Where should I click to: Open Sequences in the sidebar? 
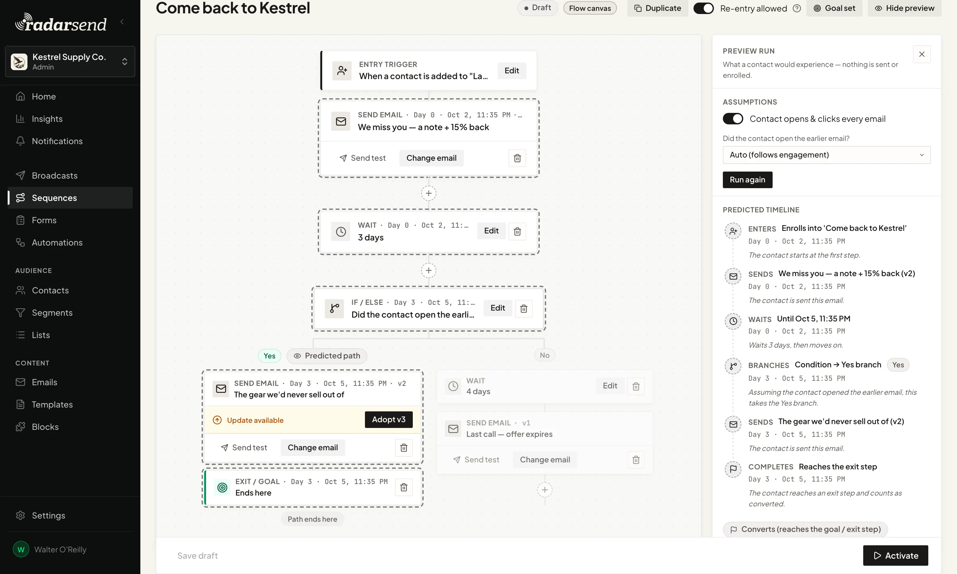(x=70, y=198)
